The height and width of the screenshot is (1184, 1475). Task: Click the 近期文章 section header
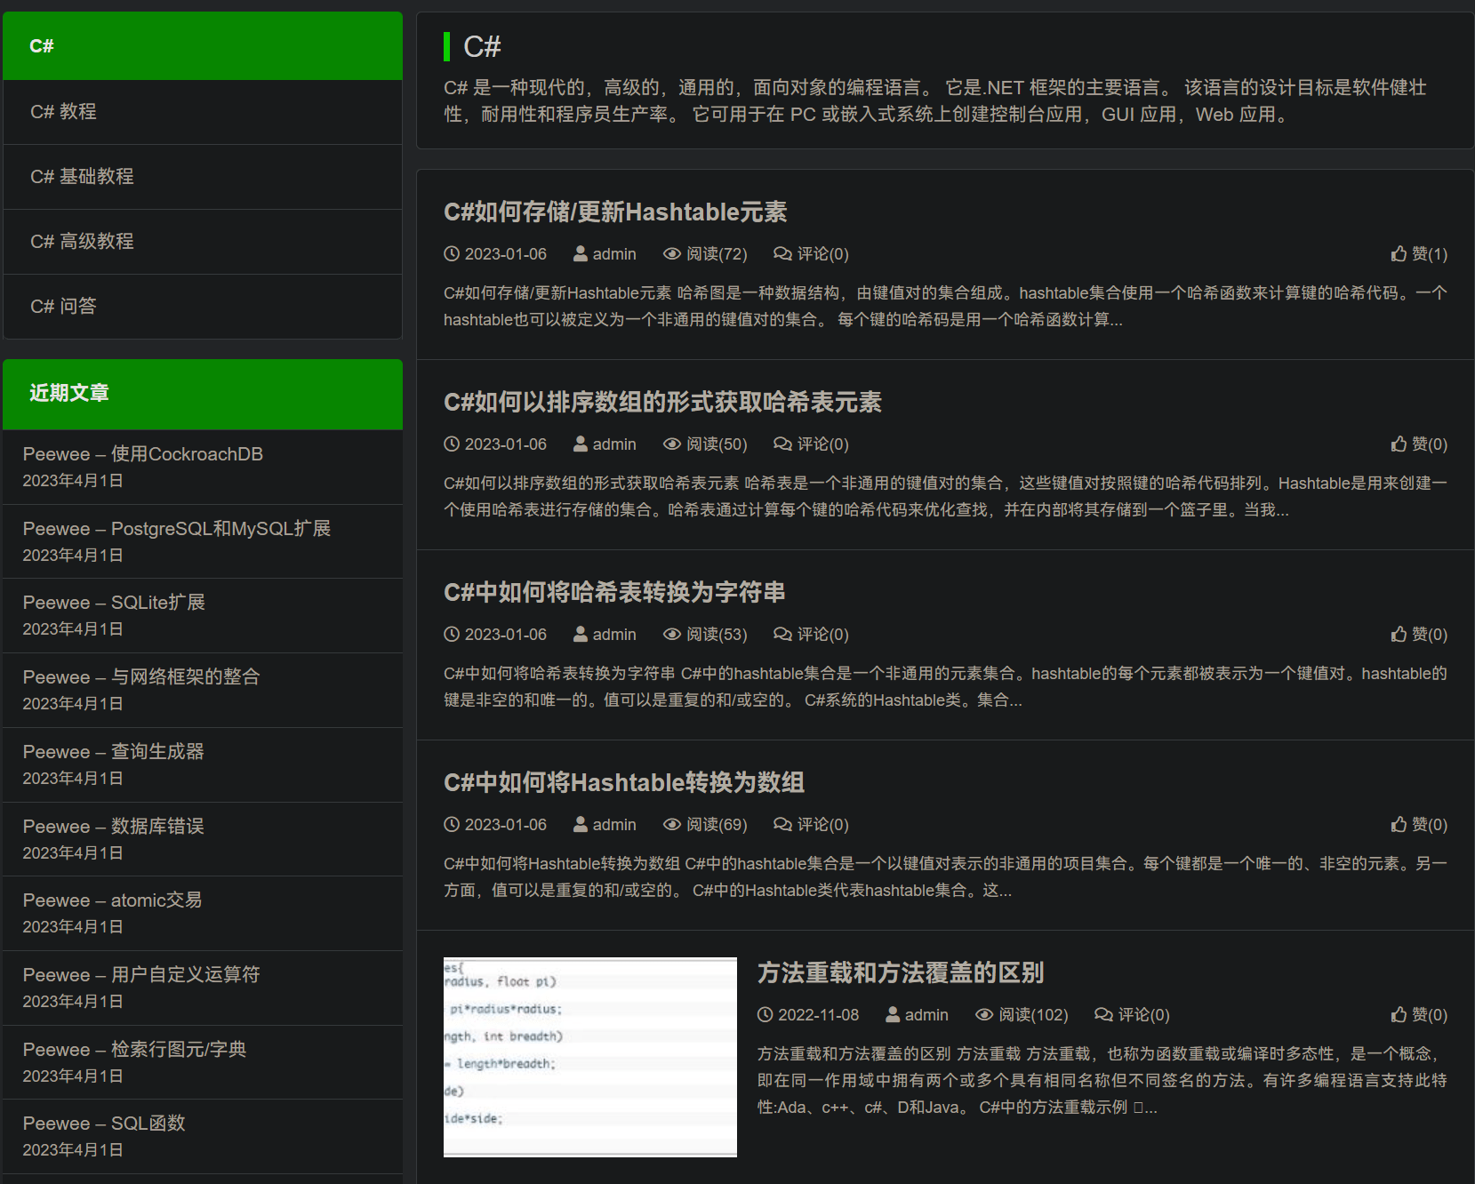[x=68, y=394]
